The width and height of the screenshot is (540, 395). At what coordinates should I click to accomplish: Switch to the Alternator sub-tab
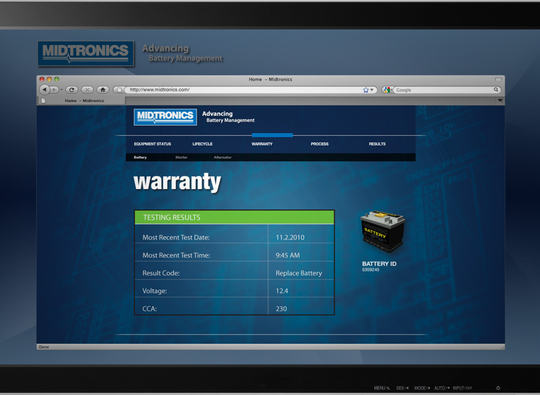(x=223, y=157)
